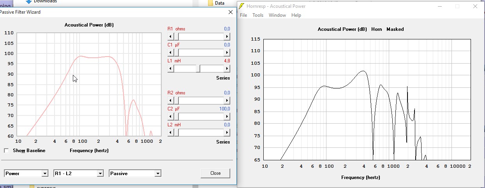485x188 pixels.
Task: Click left arrow of C2 µF slider
Action: coord(170,116)
